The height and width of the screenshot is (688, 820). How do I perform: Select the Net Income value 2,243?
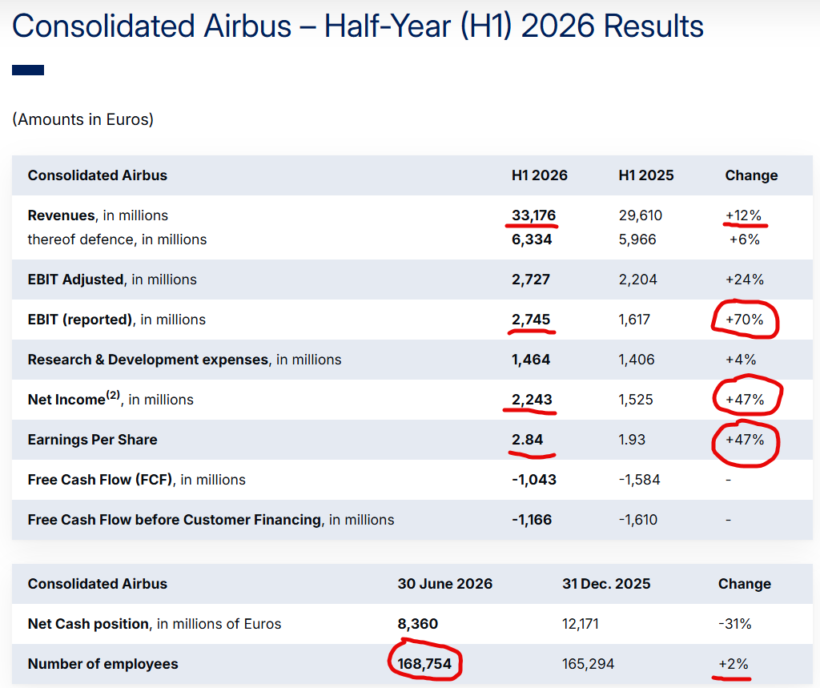click(x=532, y=400)
